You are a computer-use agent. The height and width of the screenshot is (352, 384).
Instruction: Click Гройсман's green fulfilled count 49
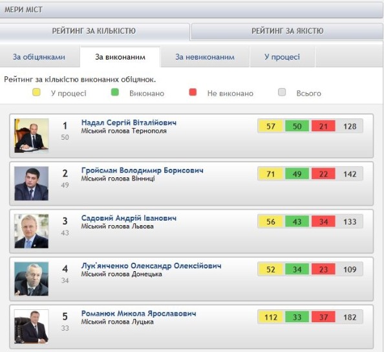(x=297, y=174)
